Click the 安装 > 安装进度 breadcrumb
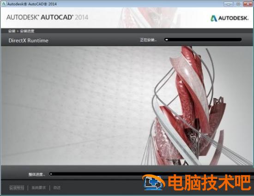Screen dimensions: 254x196 (21, 31)
